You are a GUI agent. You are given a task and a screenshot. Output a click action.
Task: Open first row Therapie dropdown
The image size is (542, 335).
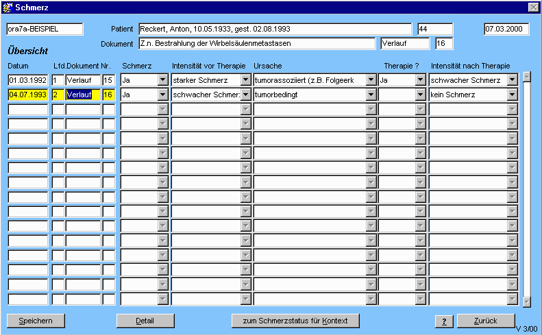(420, 80)
